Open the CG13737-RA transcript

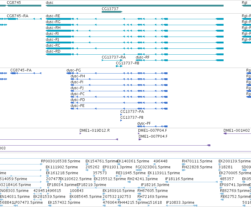tap(112, 60)
